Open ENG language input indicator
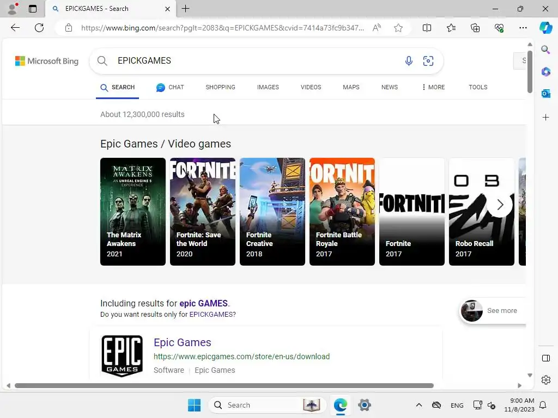This screenshot has height=418, width=558. click(457, 405)
